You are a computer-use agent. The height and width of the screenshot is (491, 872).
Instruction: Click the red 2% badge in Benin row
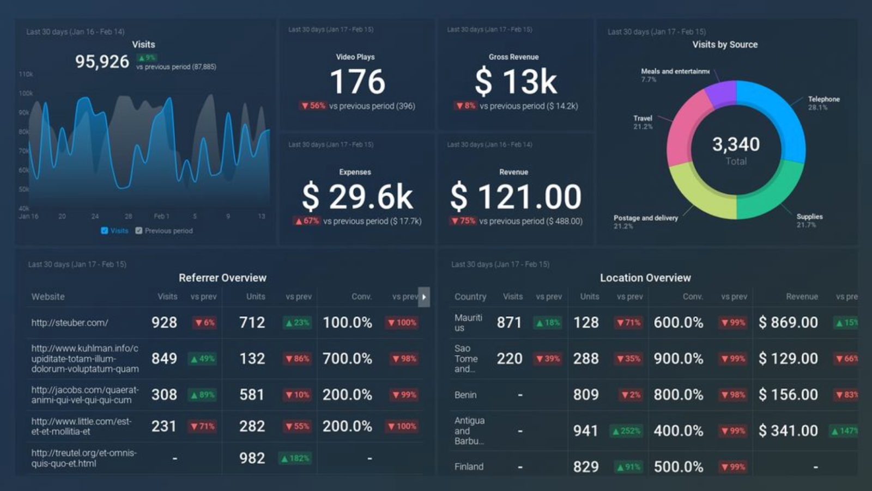pyautogui.click(x=631, y=395)
